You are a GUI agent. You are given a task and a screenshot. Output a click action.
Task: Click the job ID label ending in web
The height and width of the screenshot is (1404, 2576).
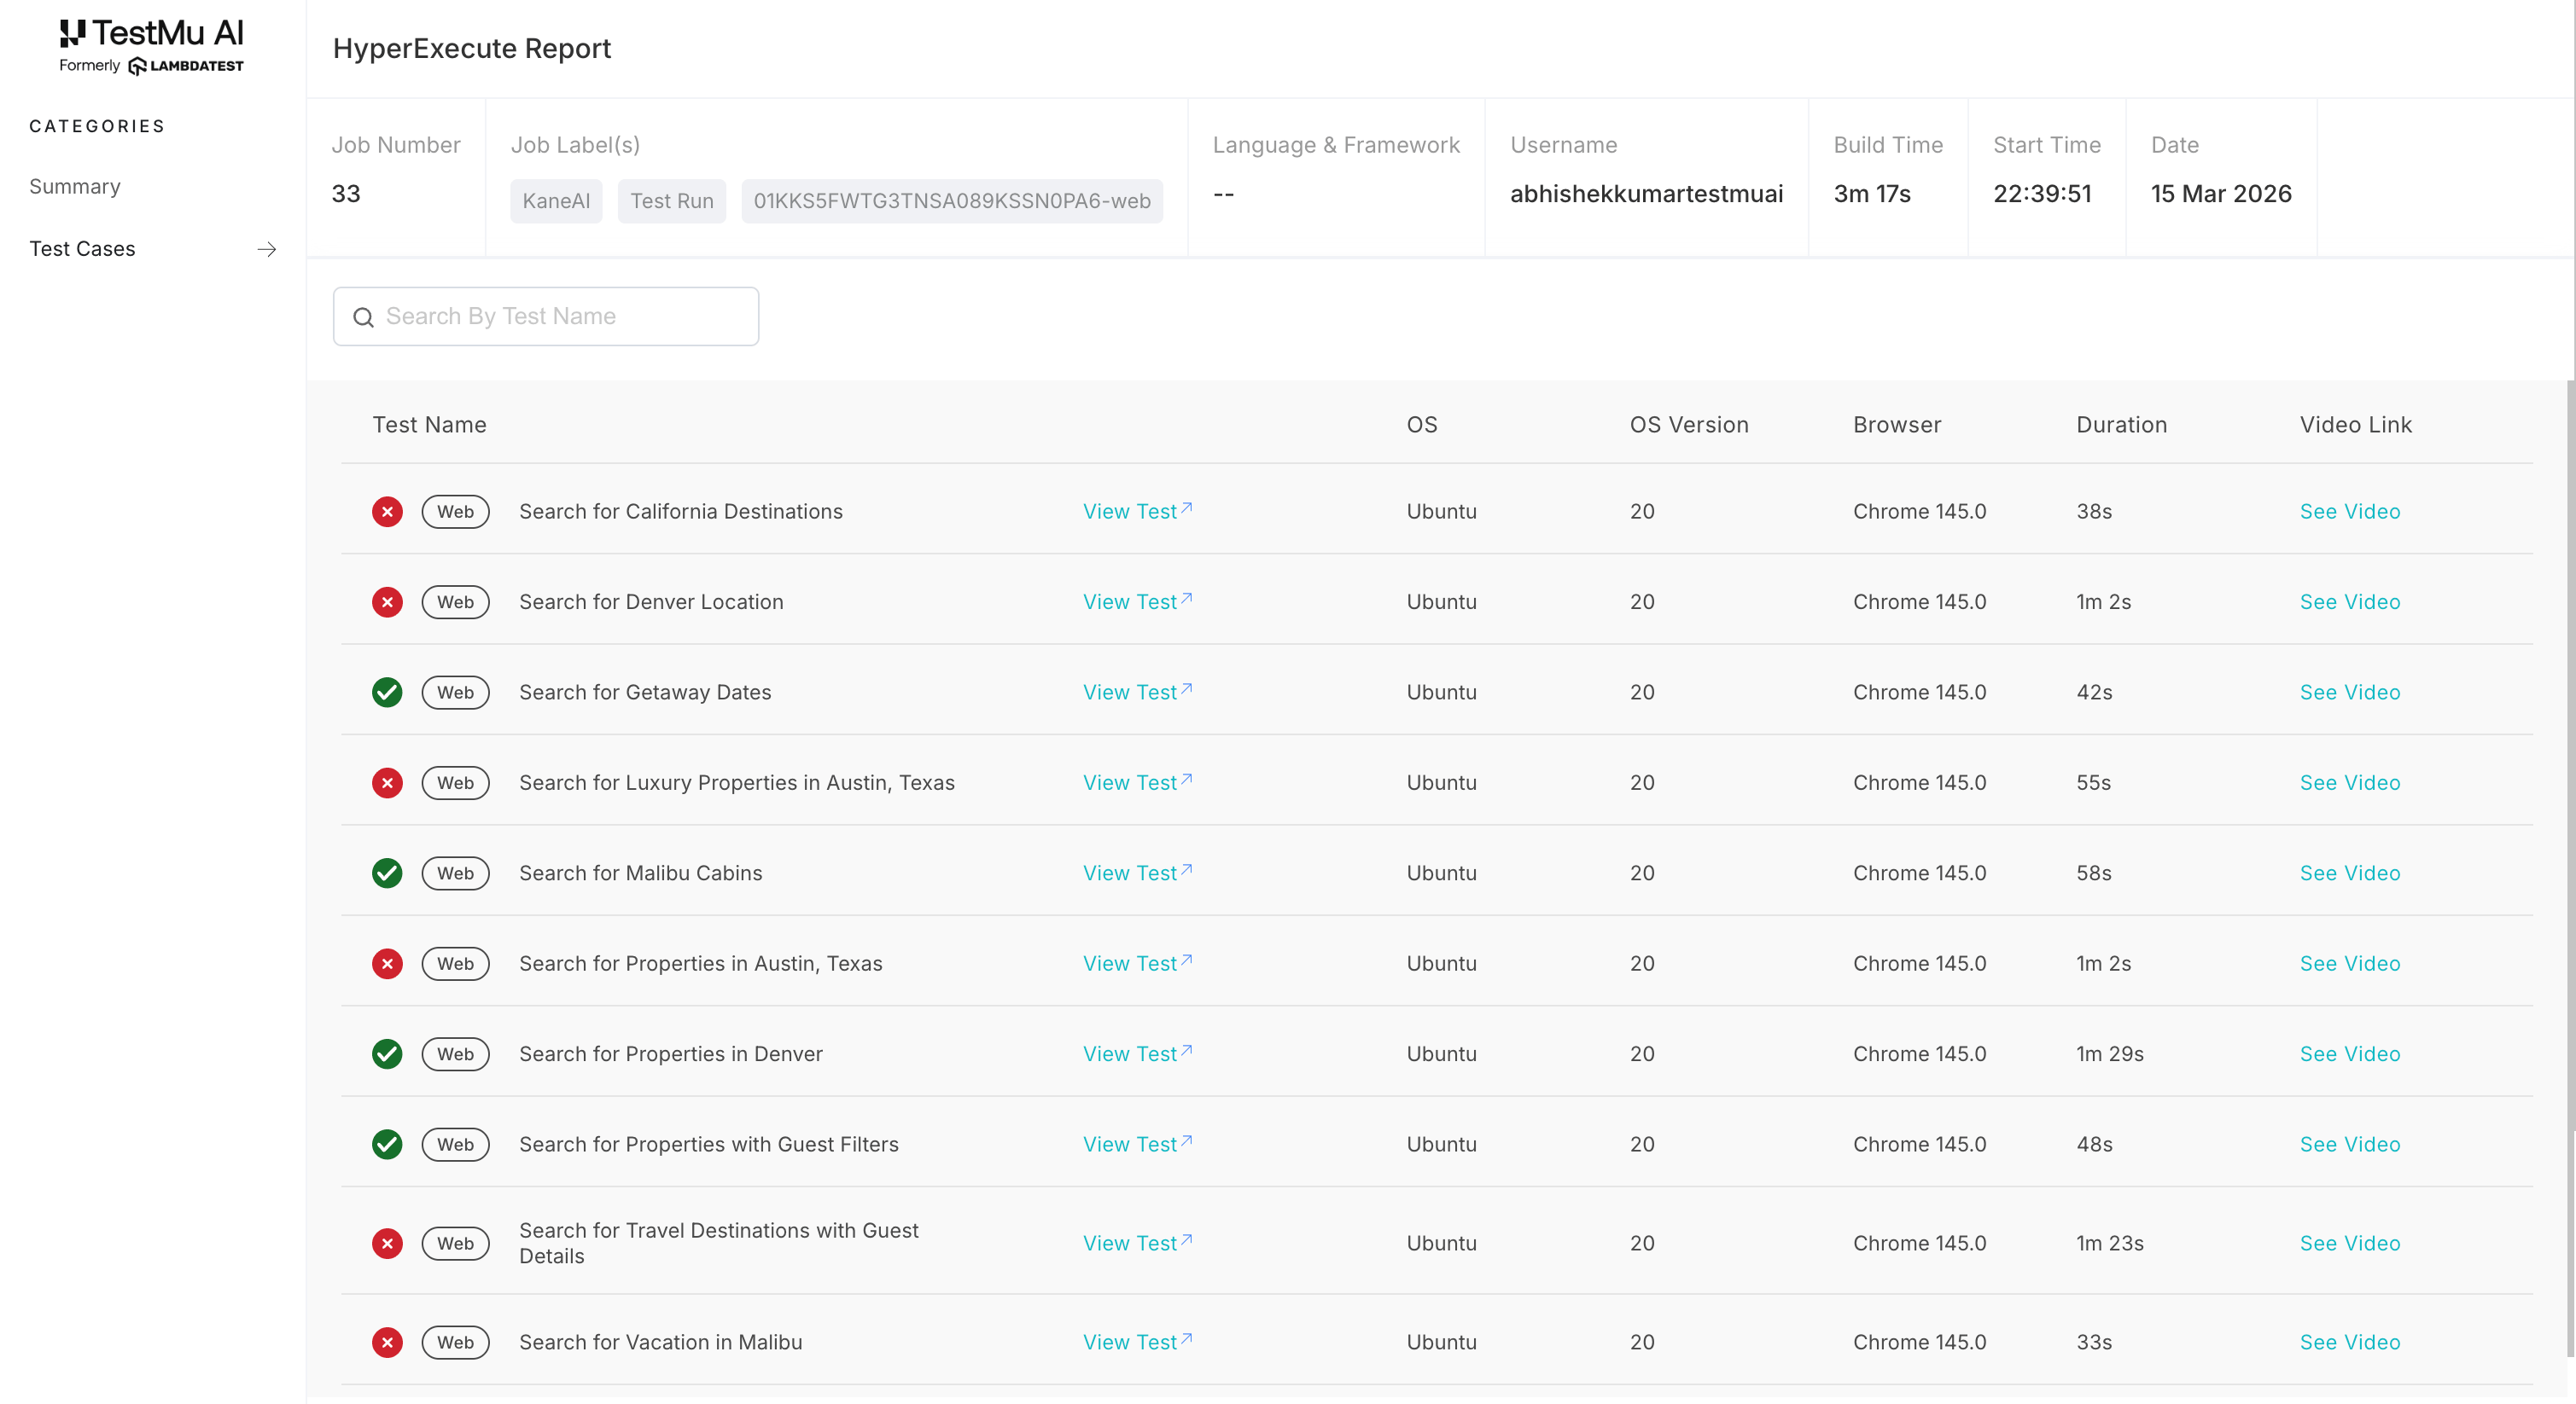click(951, 200)
